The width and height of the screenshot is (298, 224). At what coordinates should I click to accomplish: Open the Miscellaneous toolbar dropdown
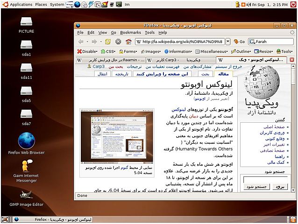pyautogui.click(x=212, y=51)
